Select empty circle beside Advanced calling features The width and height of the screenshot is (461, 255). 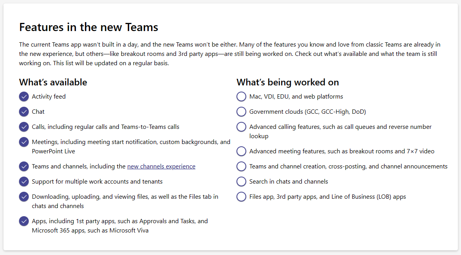coord(241,127)
